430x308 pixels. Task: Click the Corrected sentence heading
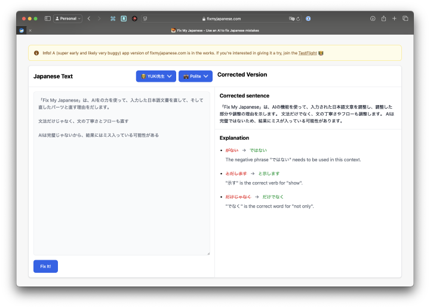point(244,96)
